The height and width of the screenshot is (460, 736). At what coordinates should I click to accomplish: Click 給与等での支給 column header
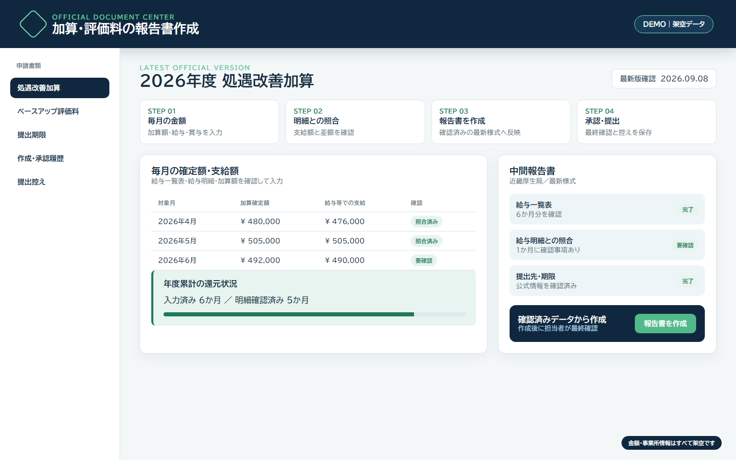345,203
